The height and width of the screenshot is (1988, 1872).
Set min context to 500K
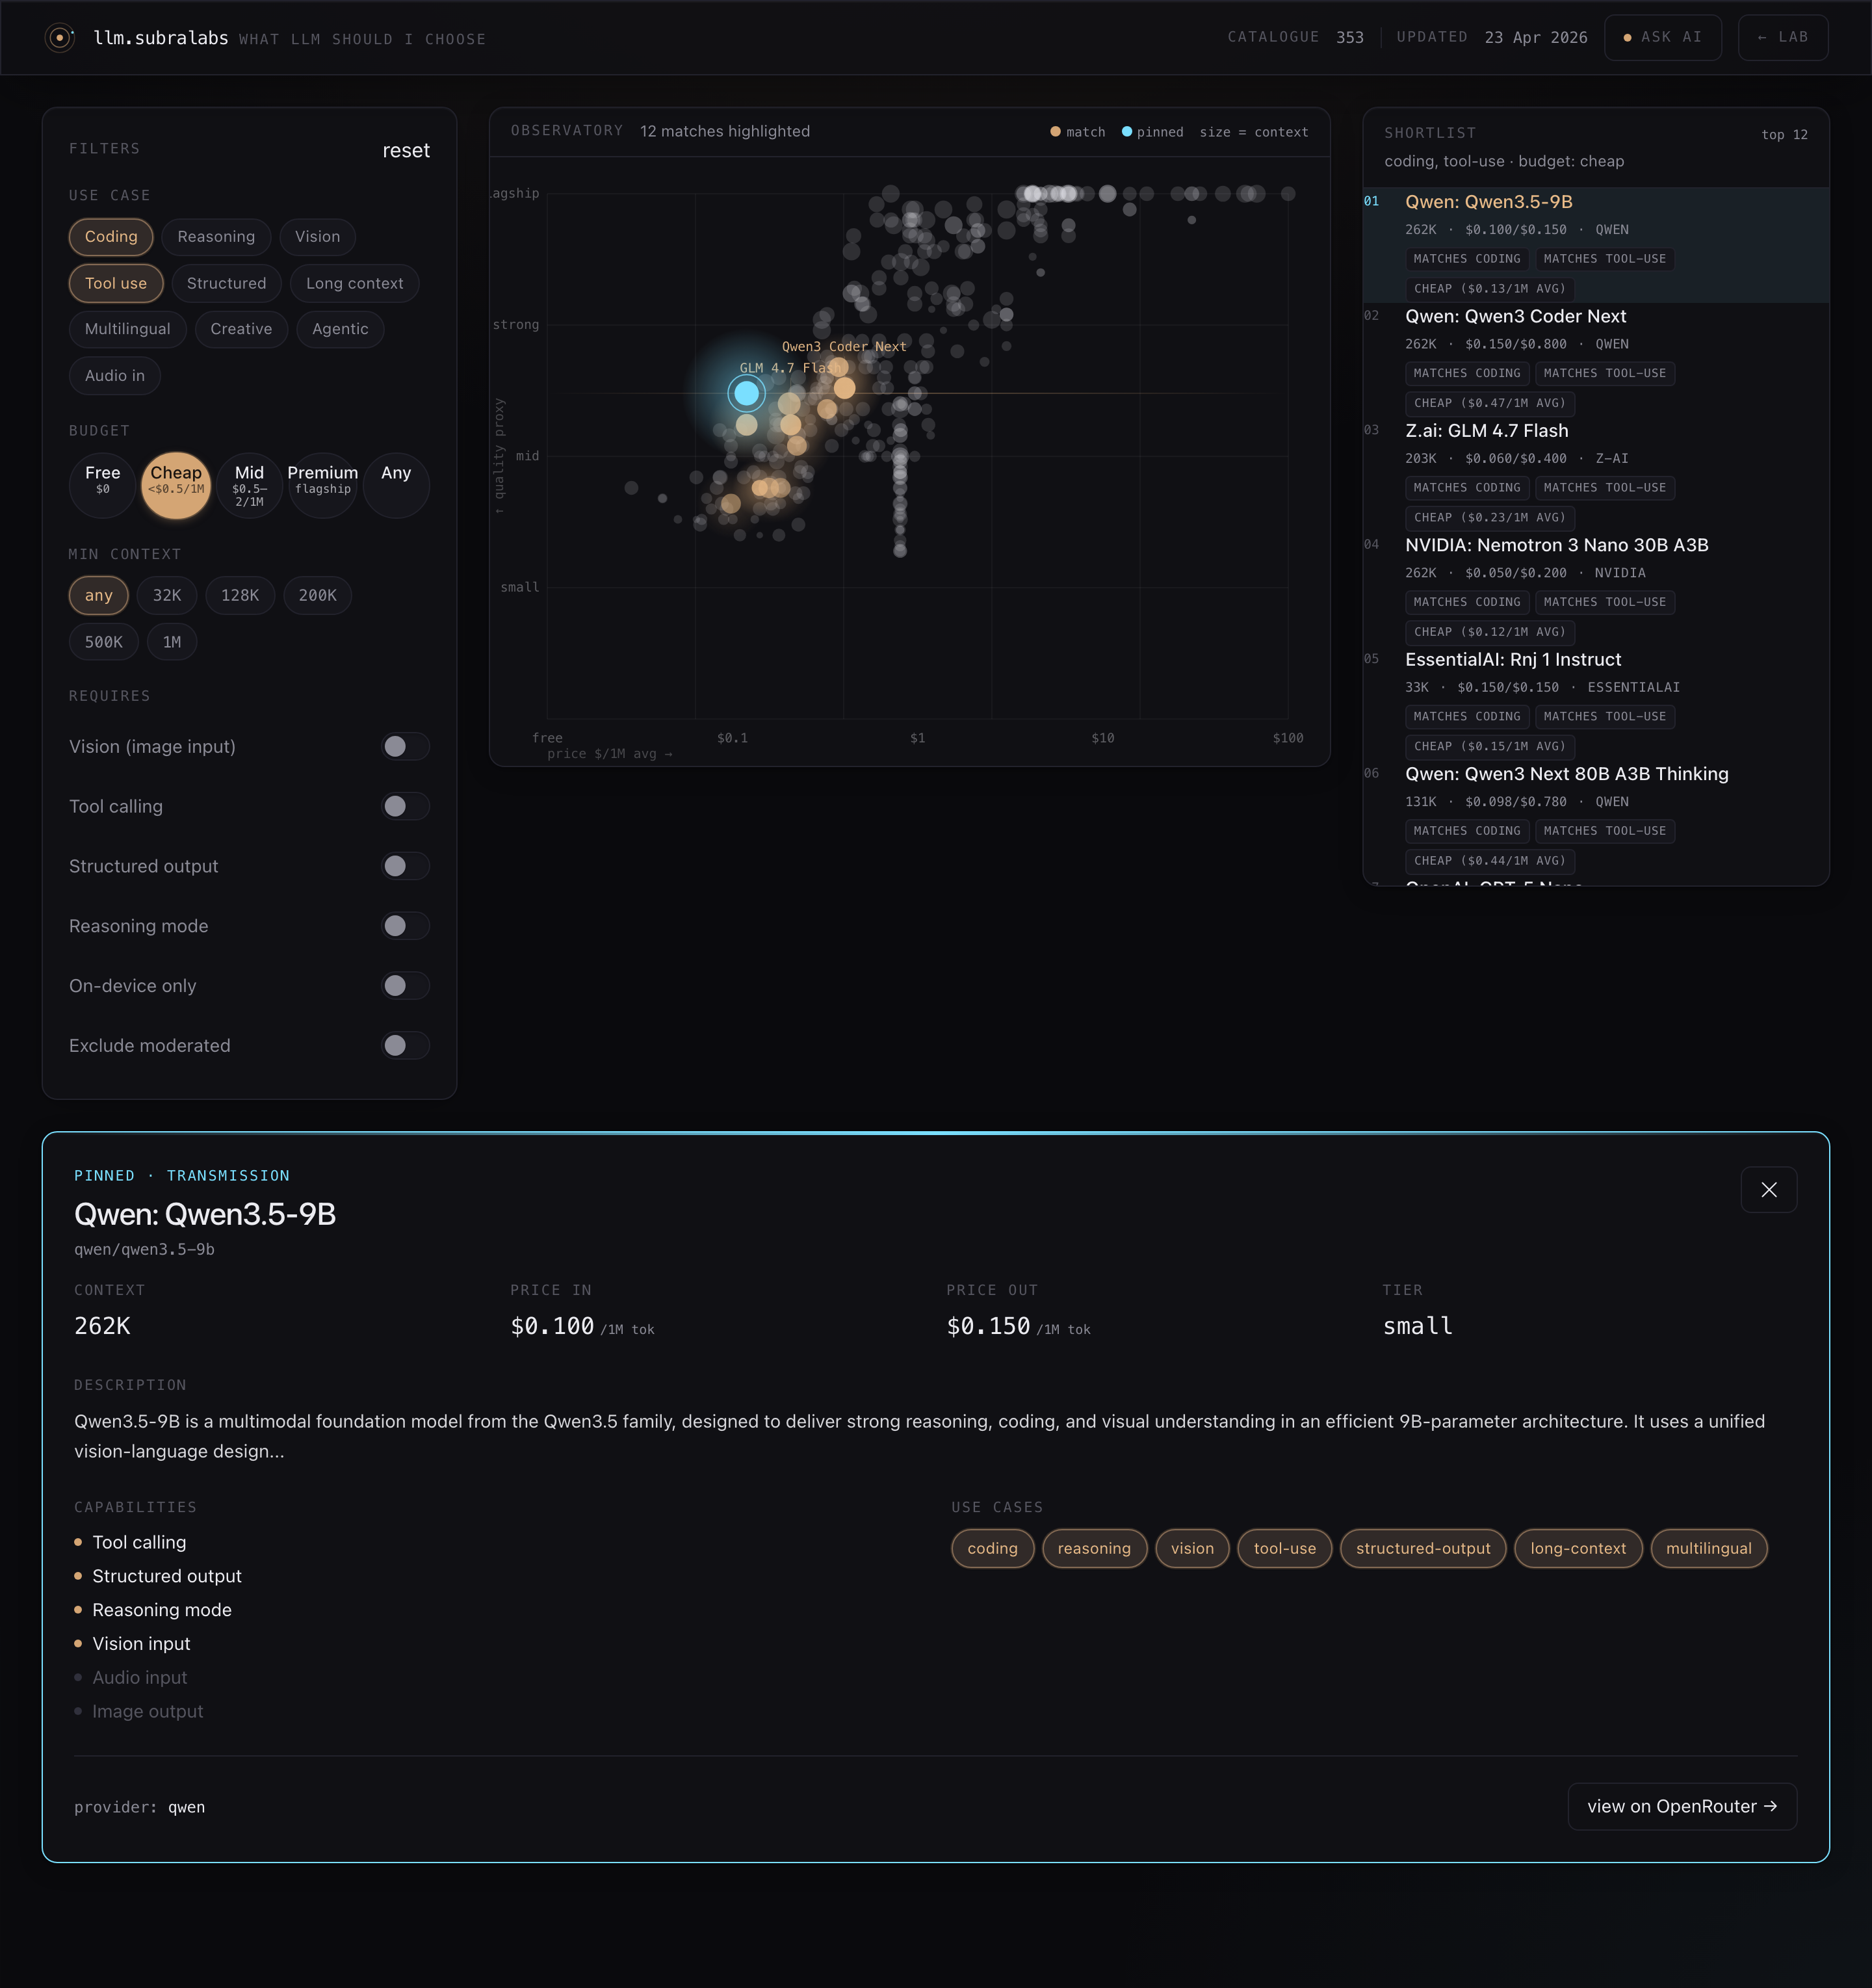coord(104,642)
